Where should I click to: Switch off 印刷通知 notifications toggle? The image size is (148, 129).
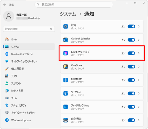[131, 120]
